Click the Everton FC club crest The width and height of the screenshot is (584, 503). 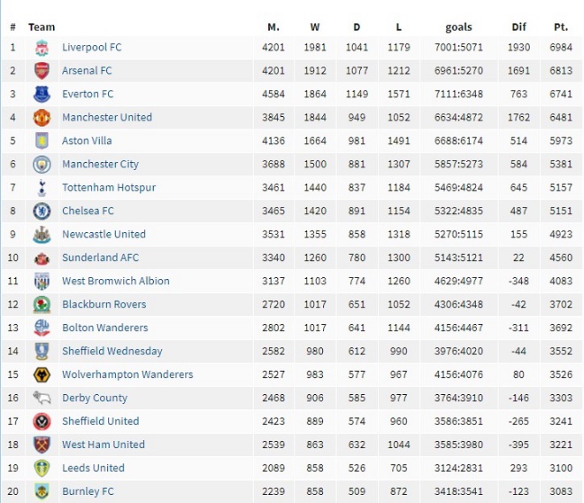[x=42, y=95]
